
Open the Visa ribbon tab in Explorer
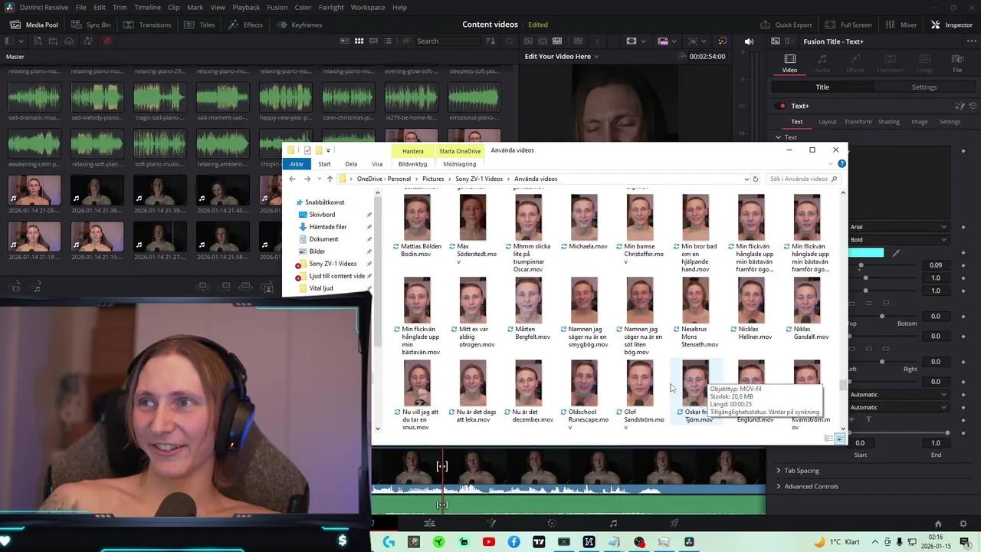pos(377,164)
